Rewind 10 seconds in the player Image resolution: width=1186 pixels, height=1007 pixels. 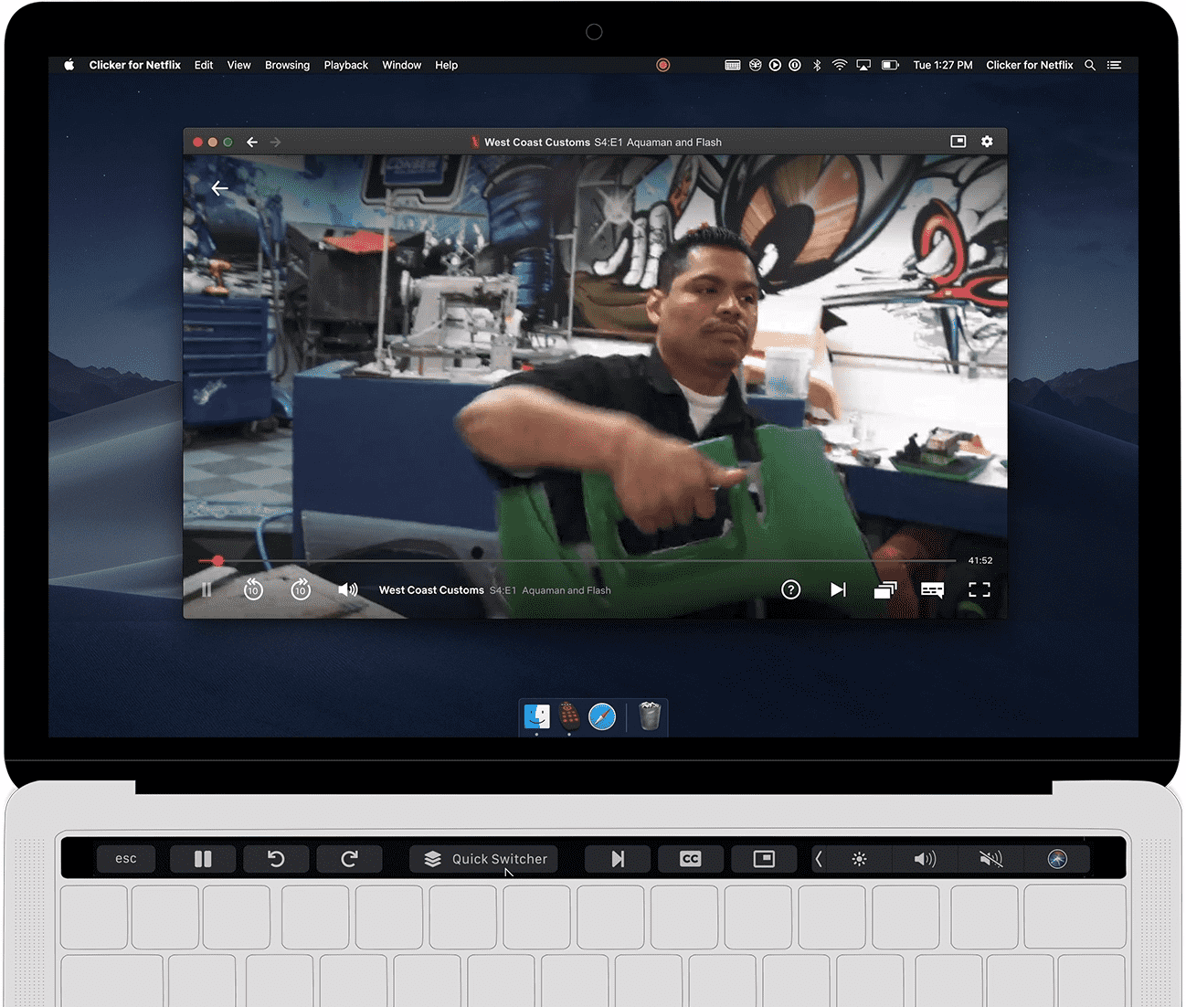tap(253, 589)
